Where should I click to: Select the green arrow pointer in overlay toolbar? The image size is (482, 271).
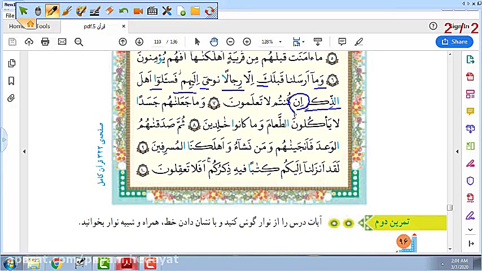point(23,11)
